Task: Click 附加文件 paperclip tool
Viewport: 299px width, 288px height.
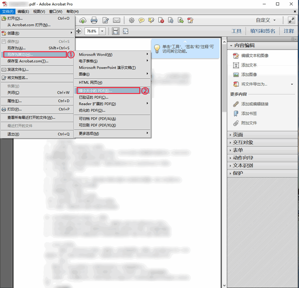Action: coord(245,123)
